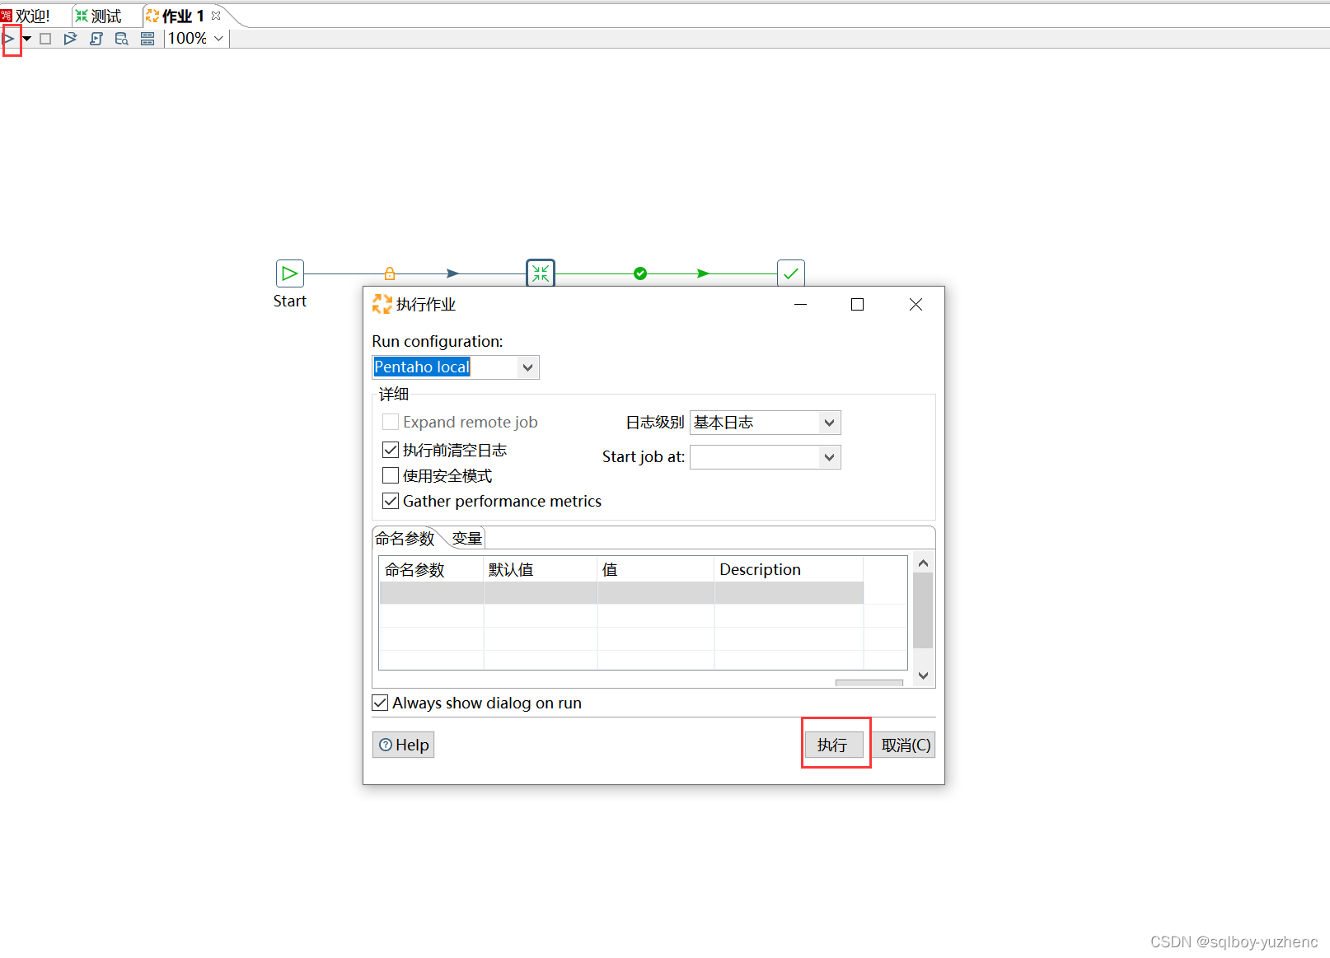Viewport: 1330px width, 958px height.
Task: Click the 默认值 column header
Action: click(x=541, y=569)
